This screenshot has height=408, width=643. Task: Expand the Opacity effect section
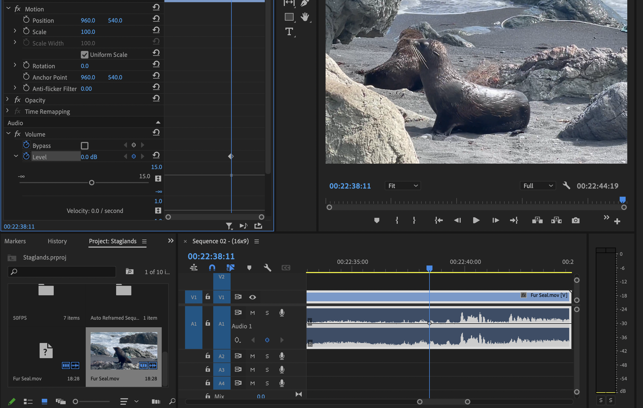[x=8, y=100]
